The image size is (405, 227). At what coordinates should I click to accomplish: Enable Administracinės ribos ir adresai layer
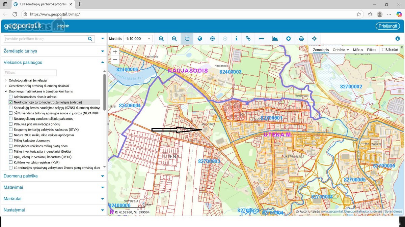[10, 97]
